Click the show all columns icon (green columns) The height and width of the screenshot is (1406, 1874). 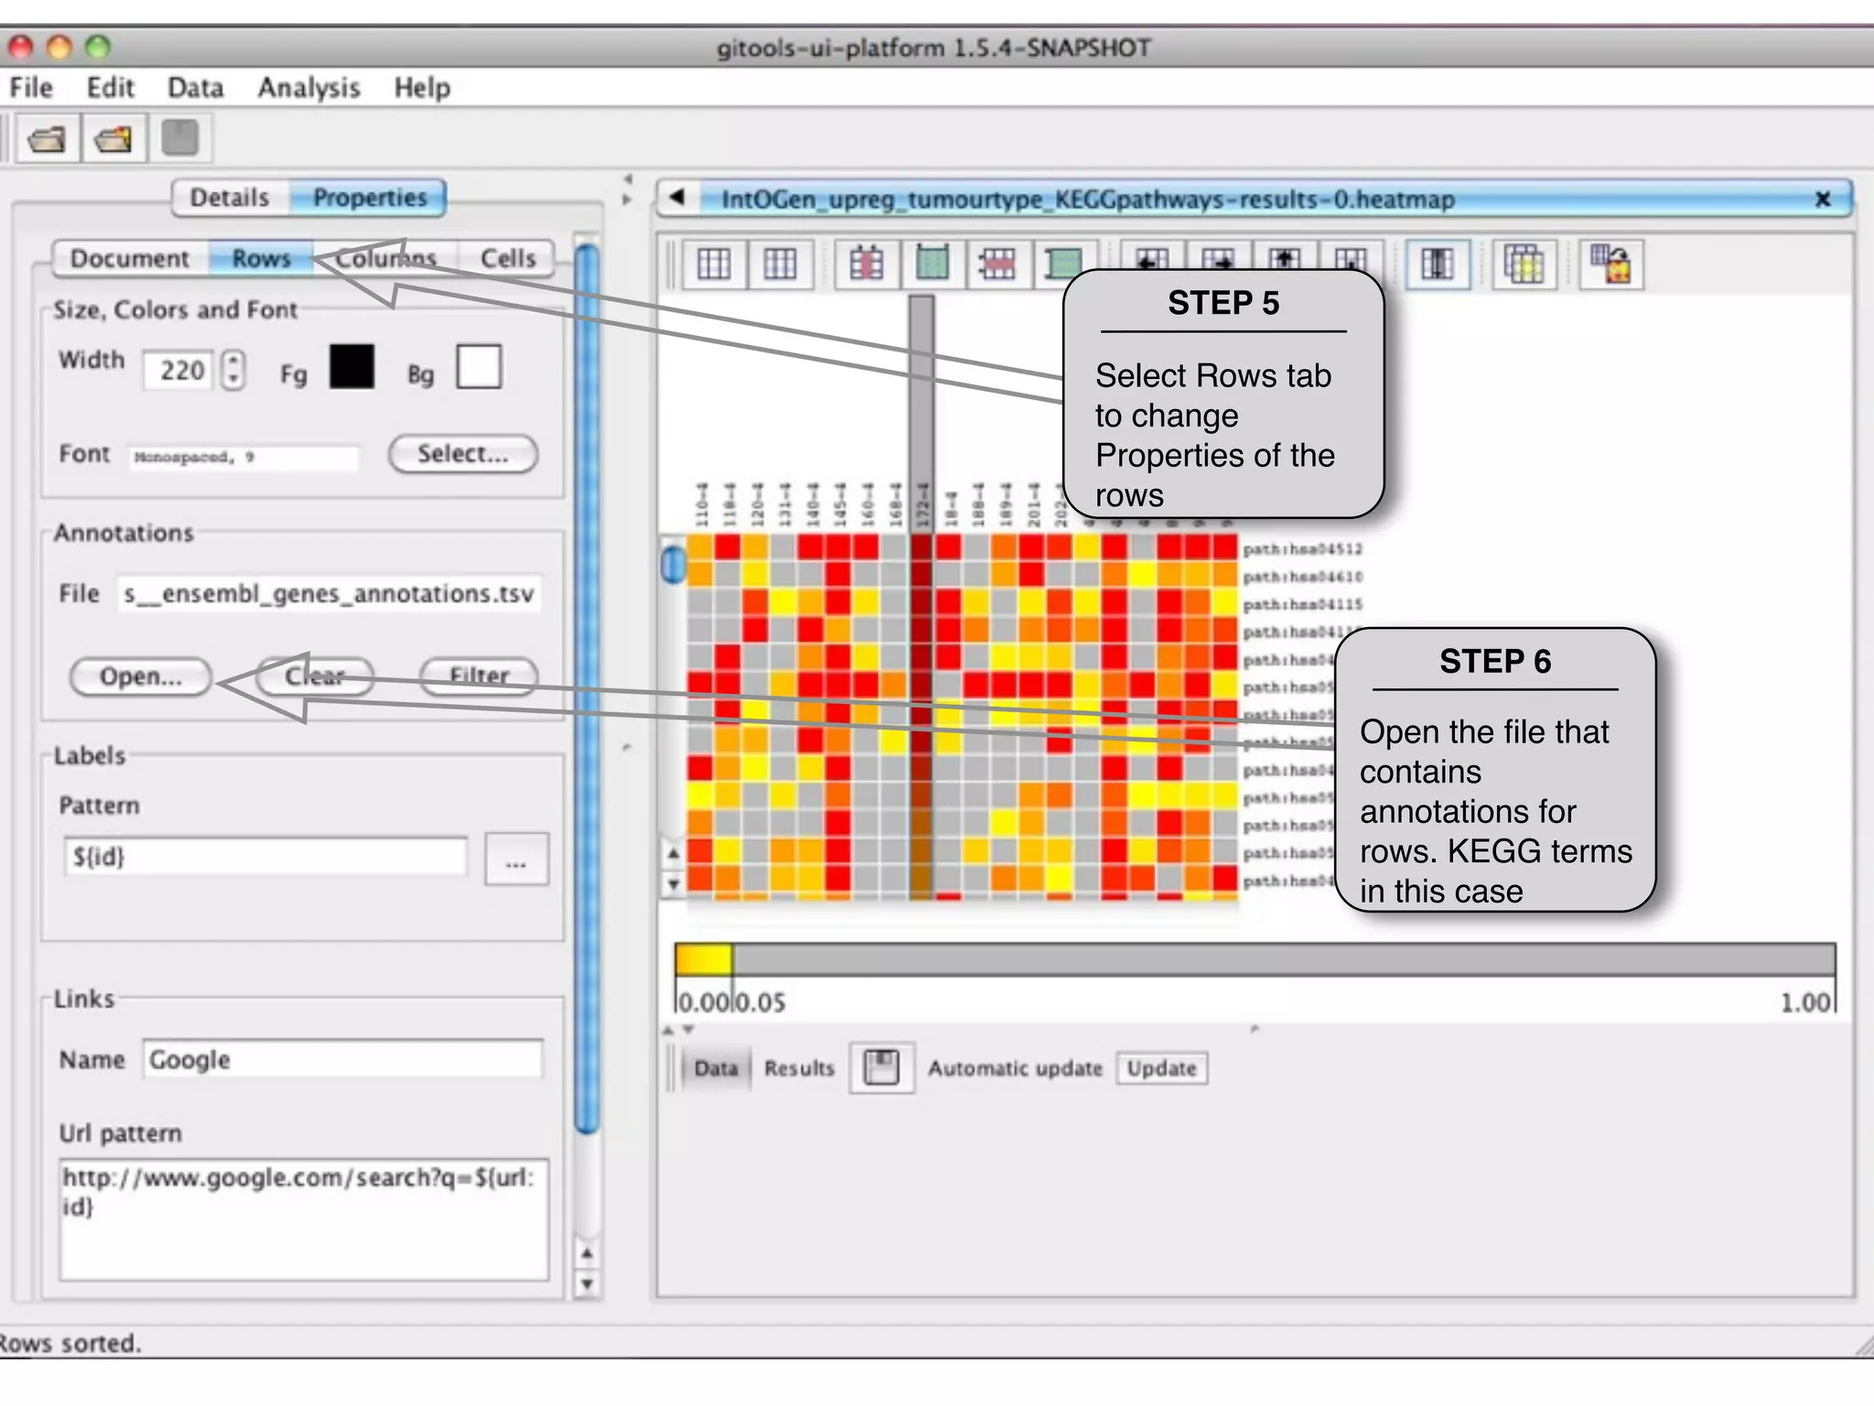(x=932, y=265)
